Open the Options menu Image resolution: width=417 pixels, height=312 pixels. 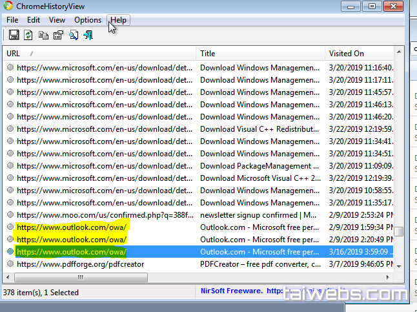coord(88,20)
